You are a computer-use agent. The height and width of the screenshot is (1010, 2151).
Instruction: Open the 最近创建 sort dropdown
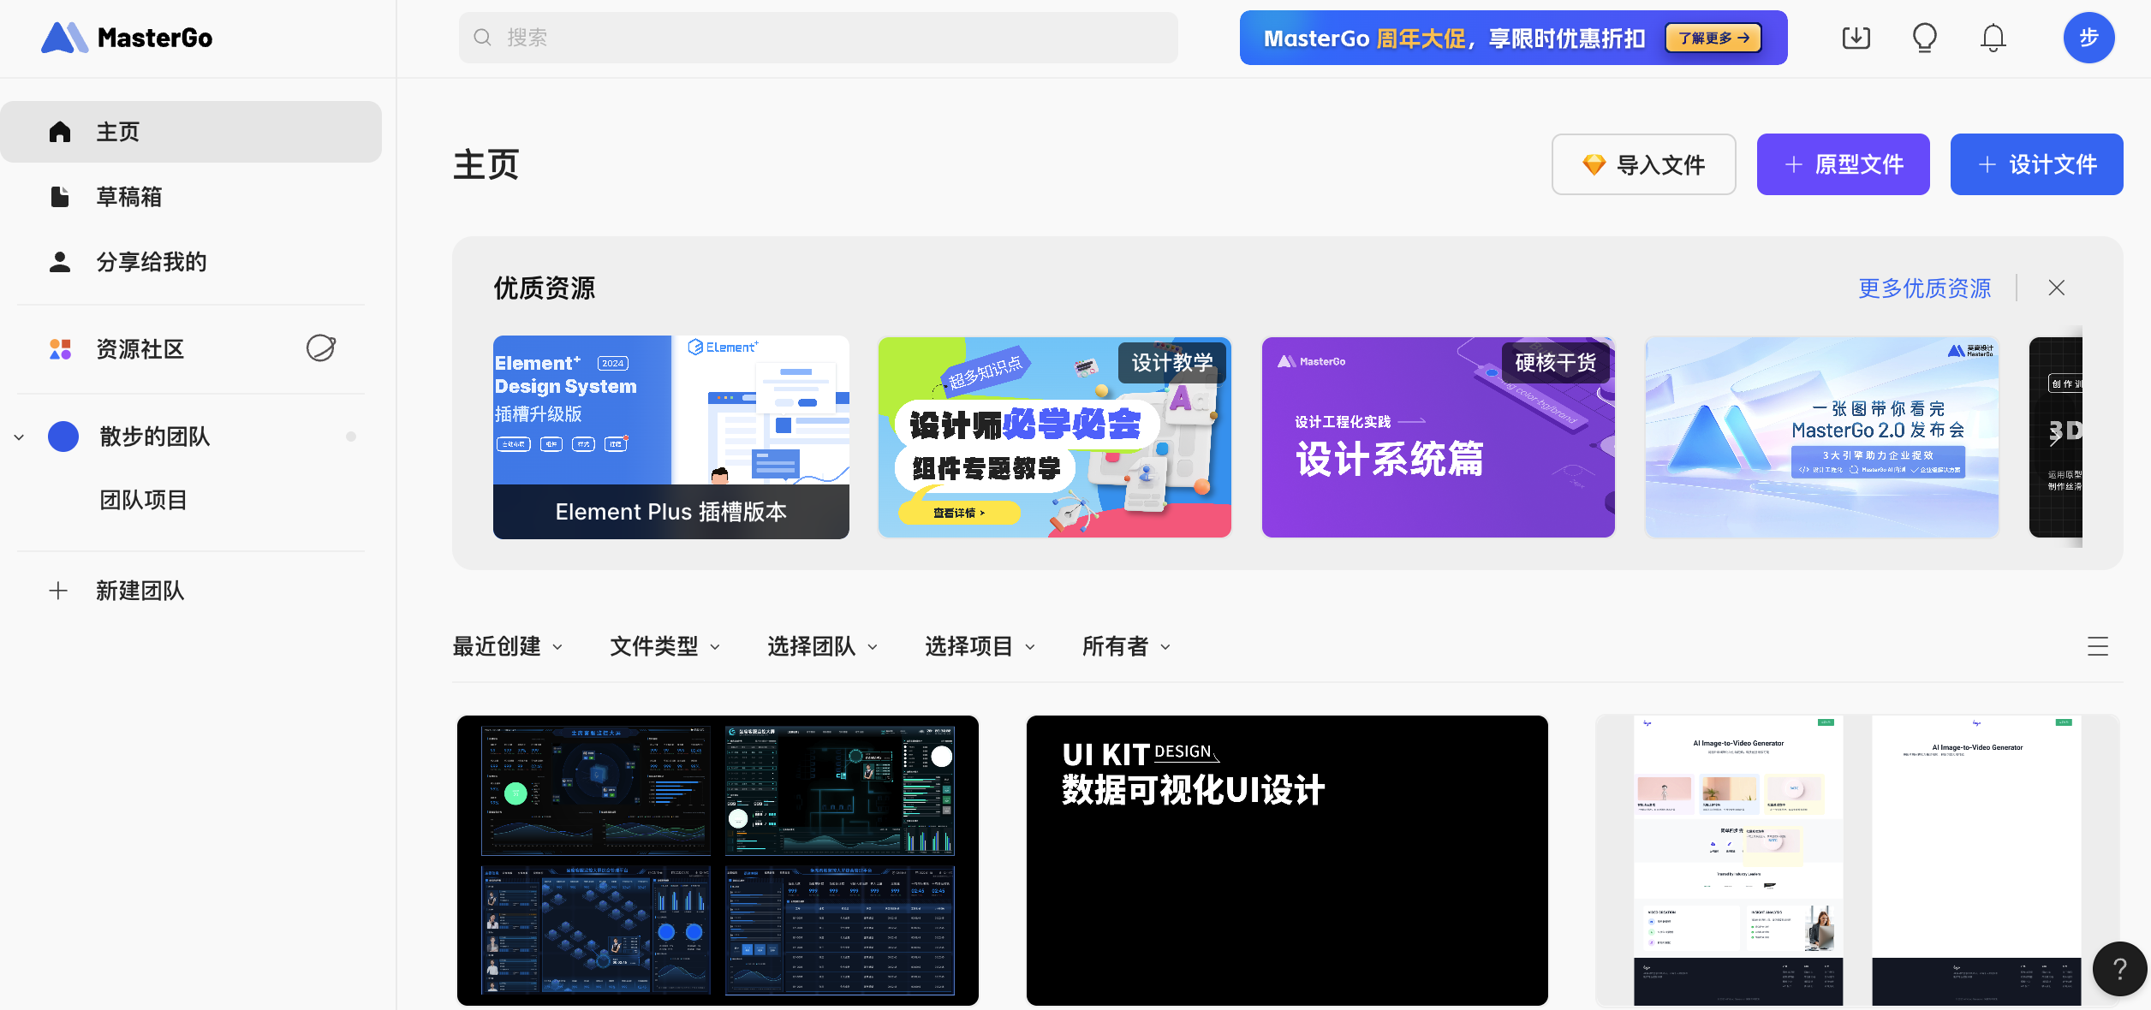click(507, 646)
